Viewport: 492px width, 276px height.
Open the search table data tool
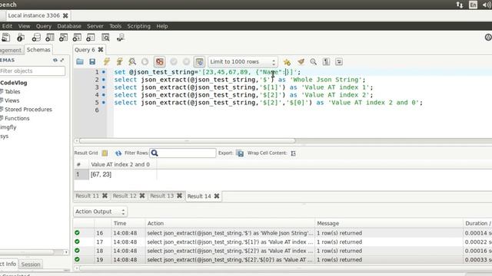click(105, 38)
